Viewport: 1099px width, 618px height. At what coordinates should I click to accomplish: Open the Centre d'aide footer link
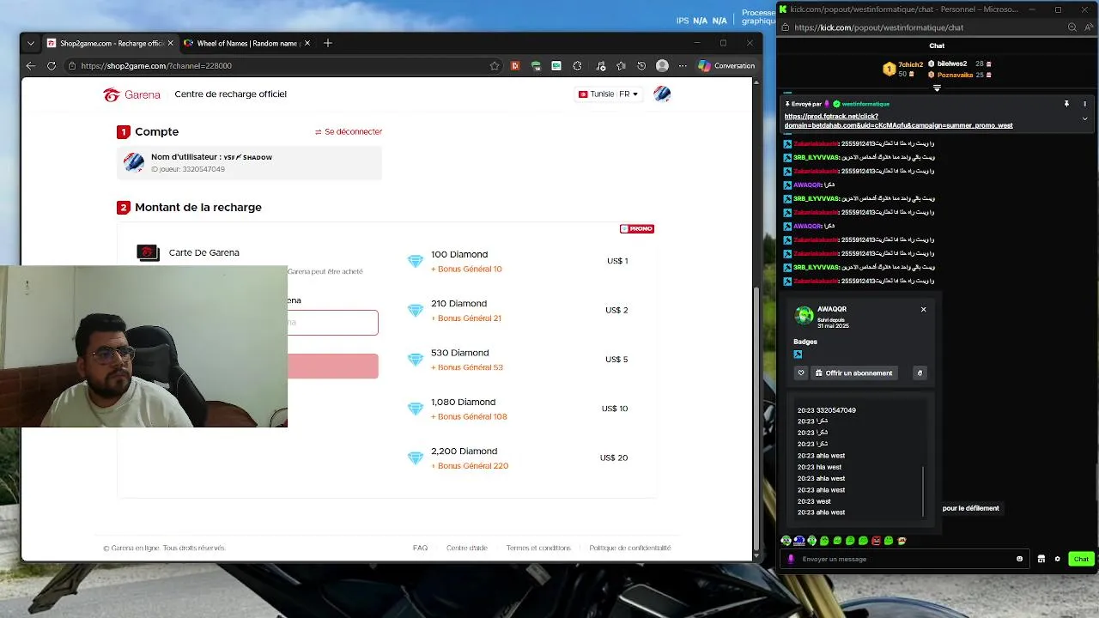[466, 548]
